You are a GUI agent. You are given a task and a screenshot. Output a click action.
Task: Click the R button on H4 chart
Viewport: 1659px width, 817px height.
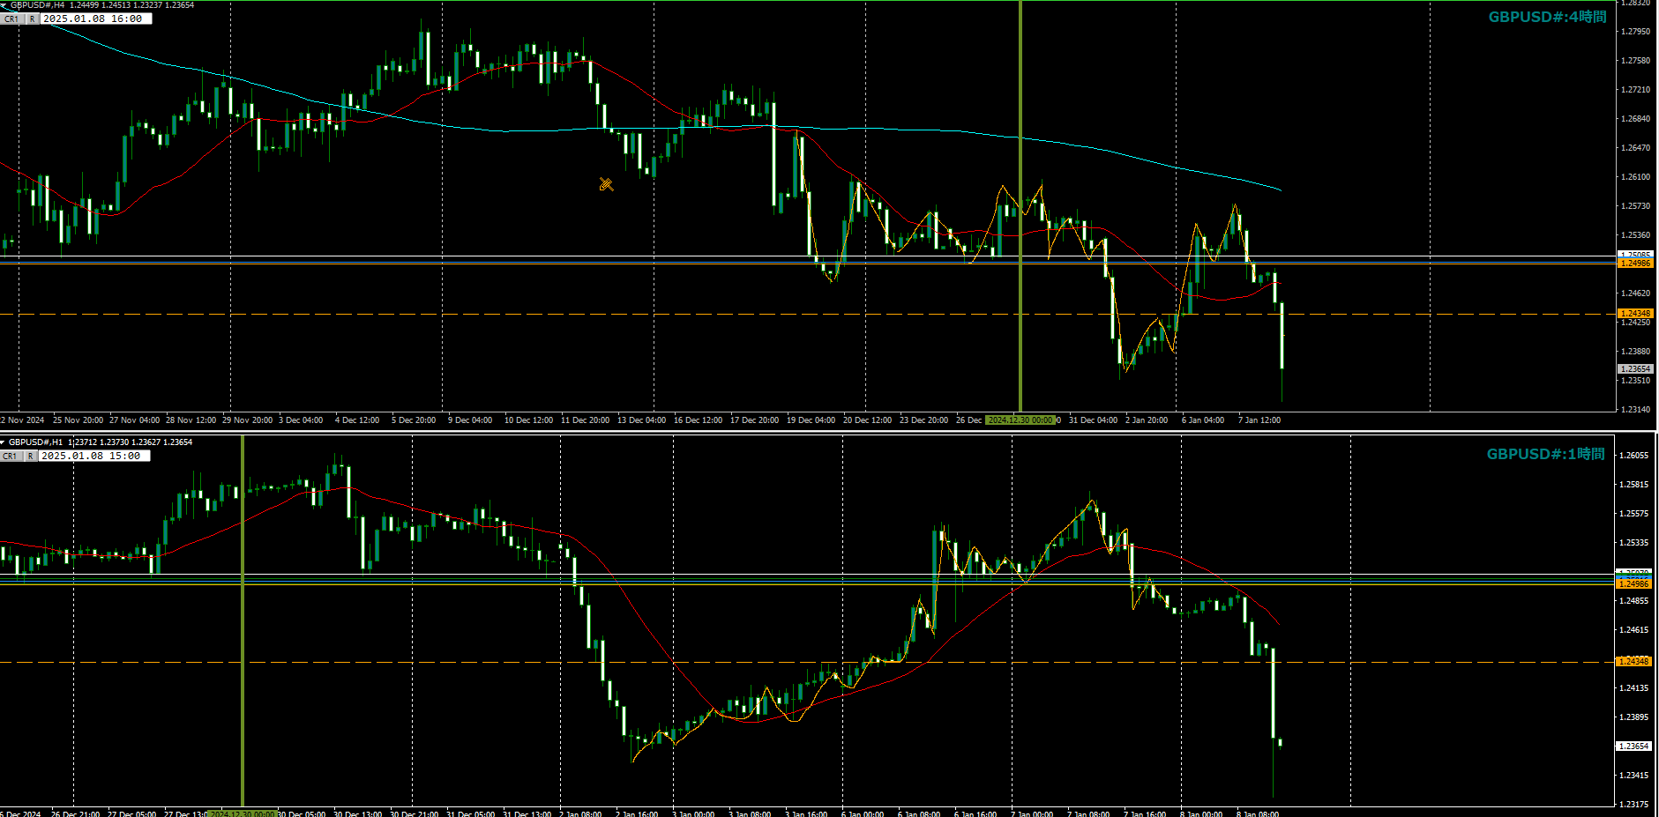[32, 19]
